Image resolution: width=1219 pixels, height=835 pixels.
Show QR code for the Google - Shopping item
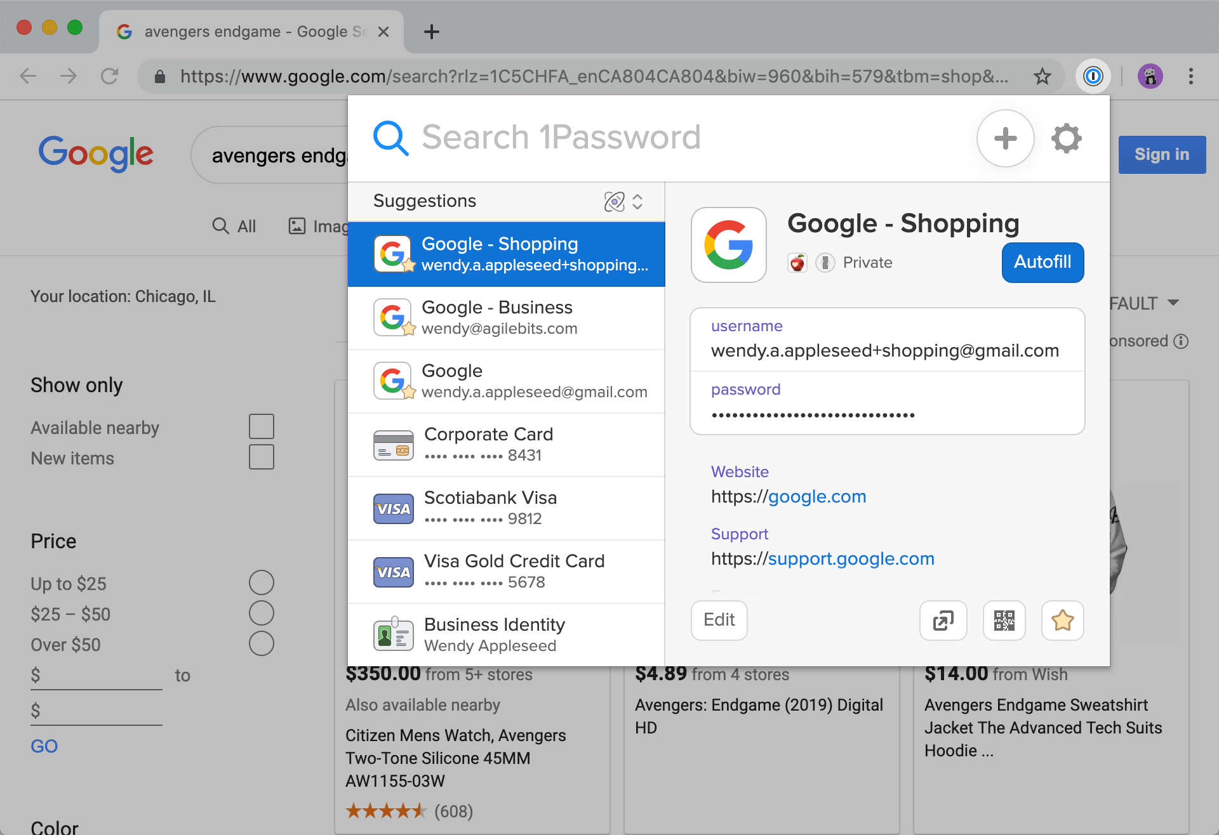[x=1003, y=621]
